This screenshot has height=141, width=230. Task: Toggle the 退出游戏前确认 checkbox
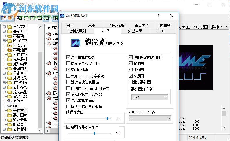[68, 101]
